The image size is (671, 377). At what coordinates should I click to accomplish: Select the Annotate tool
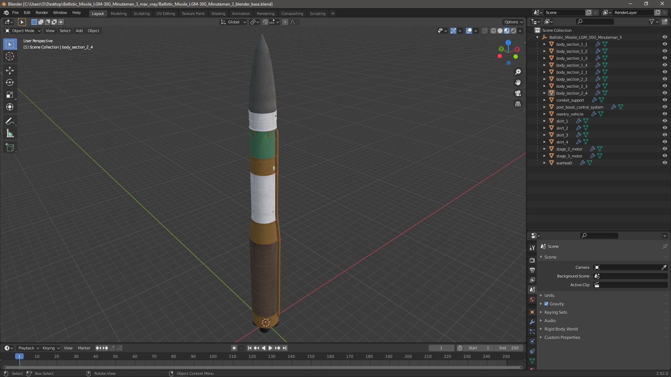10,121
